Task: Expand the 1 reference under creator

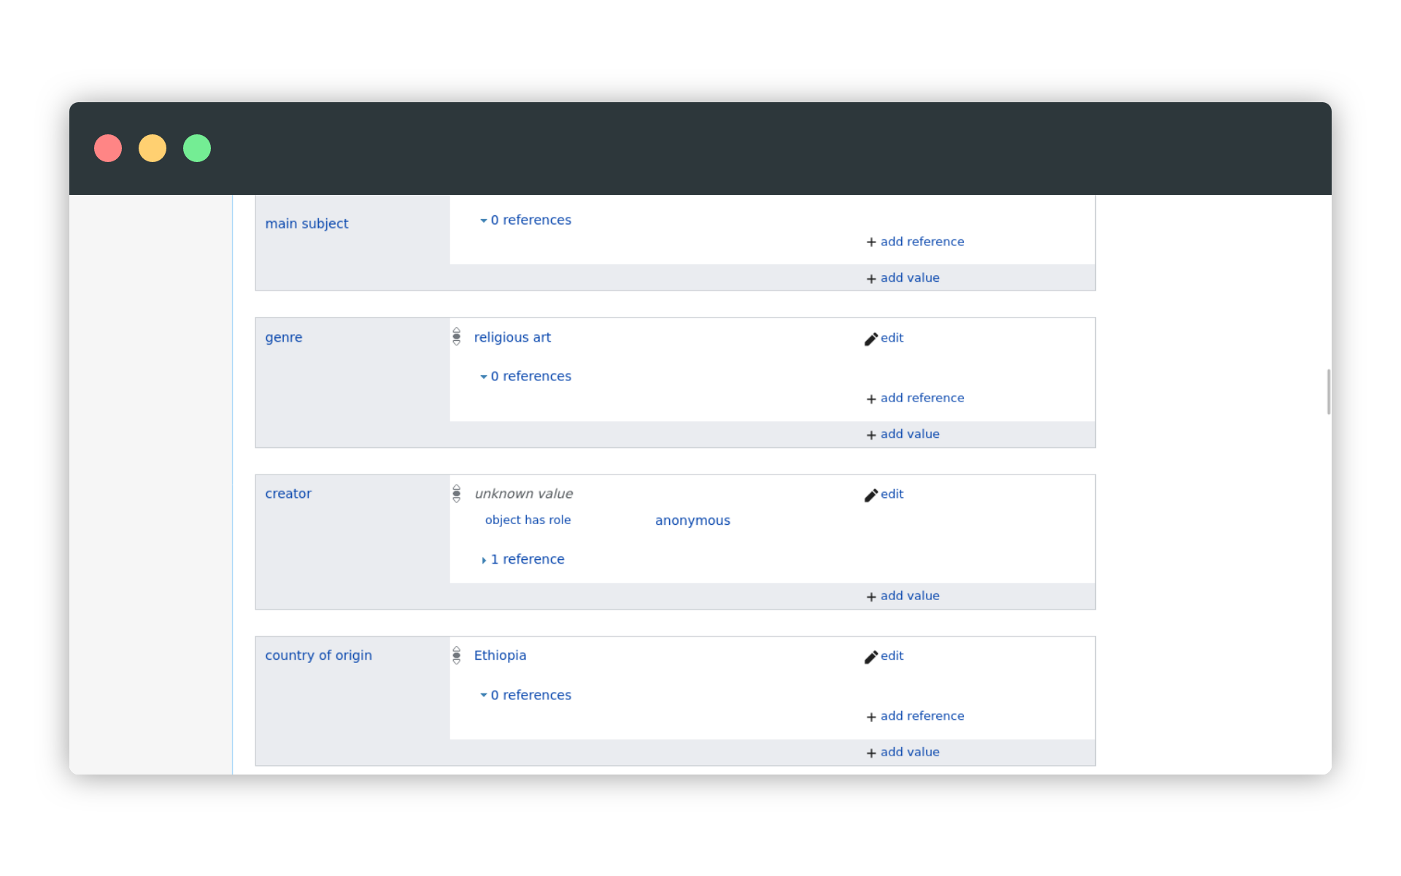Action: pyautogui.click(x=522, y=559)
